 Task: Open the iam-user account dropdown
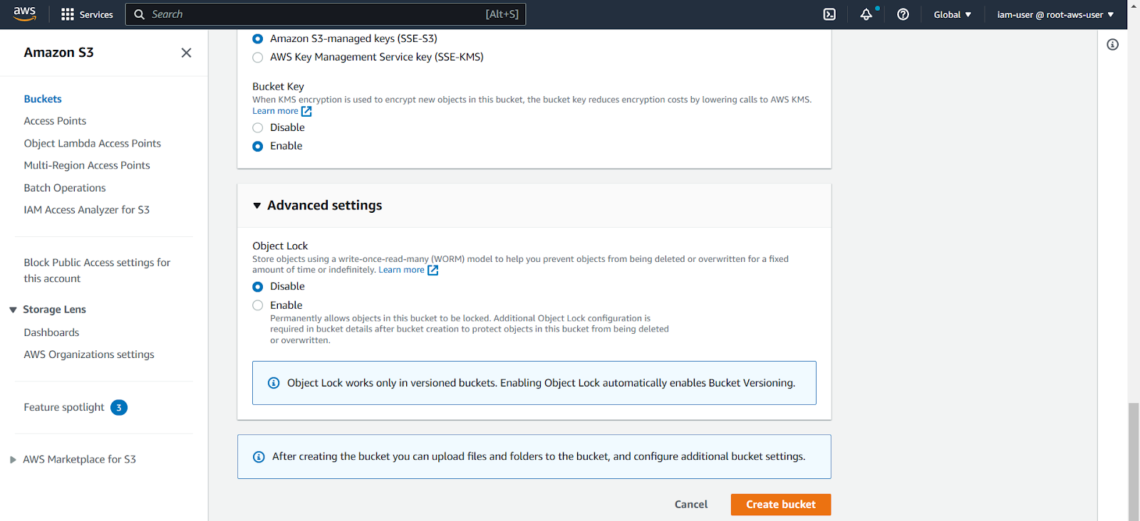pyautogui.click(x=1055, y=14)
